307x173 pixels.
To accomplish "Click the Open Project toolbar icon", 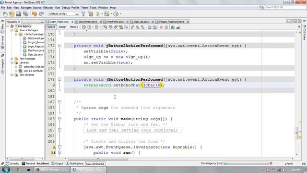I will 19,14.
